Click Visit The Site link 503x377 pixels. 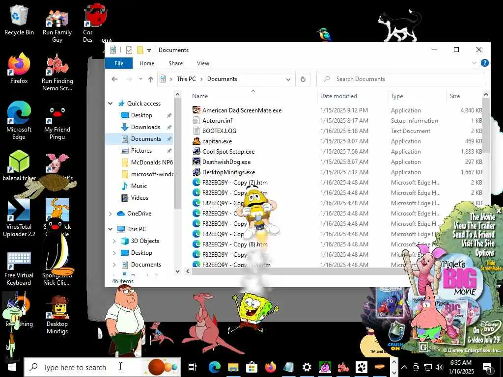pos(478,243)
